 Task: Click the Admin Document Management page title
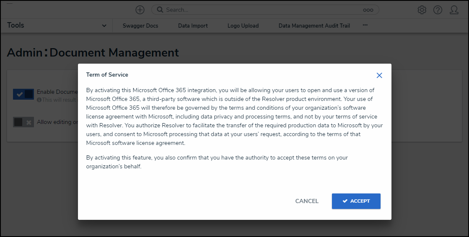pyautogui.click(x=93, y=53)
